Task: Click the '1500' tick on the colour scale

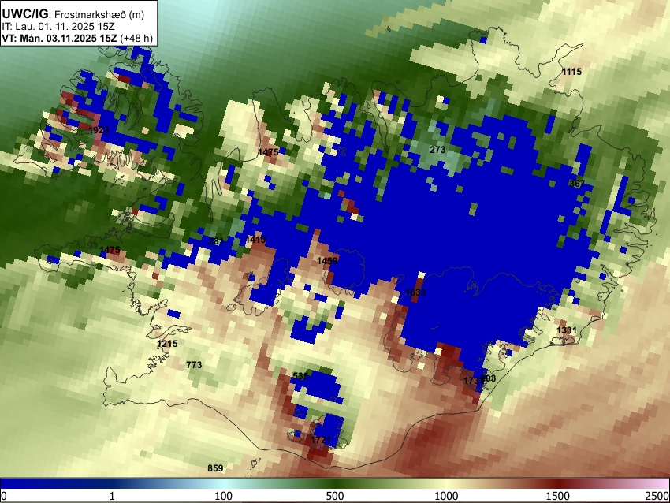Action: [x=558, y=496]
